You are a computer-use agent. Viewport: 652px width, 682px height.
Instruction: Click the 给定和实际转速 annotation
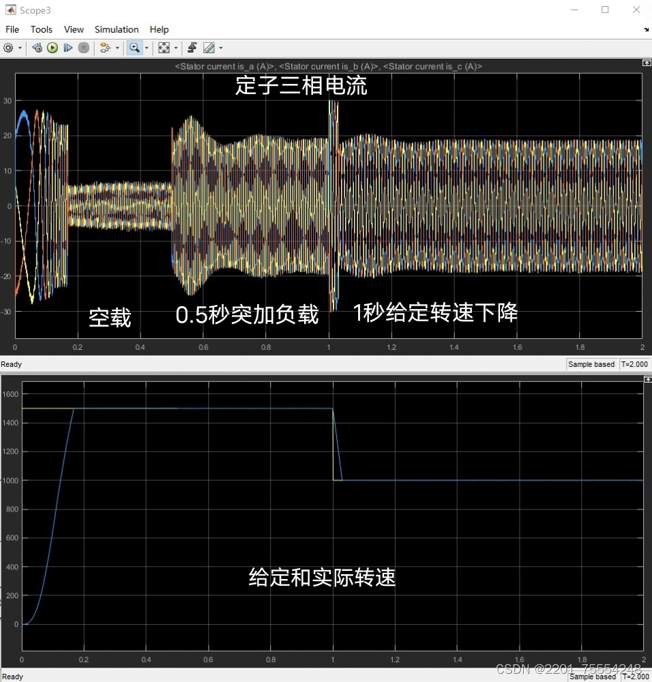click(322, 578)
